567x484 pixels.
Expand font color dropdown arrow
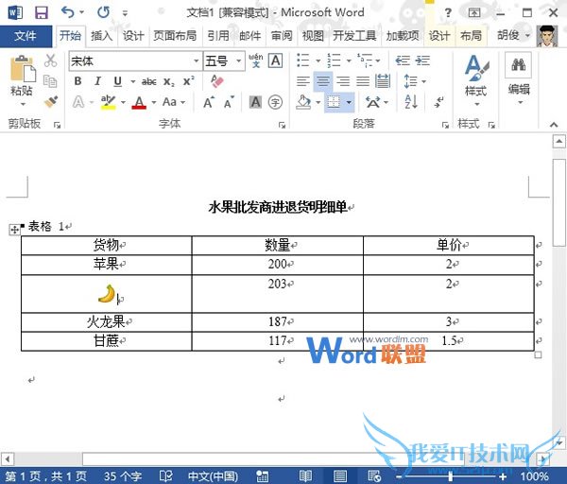(154, 102)
